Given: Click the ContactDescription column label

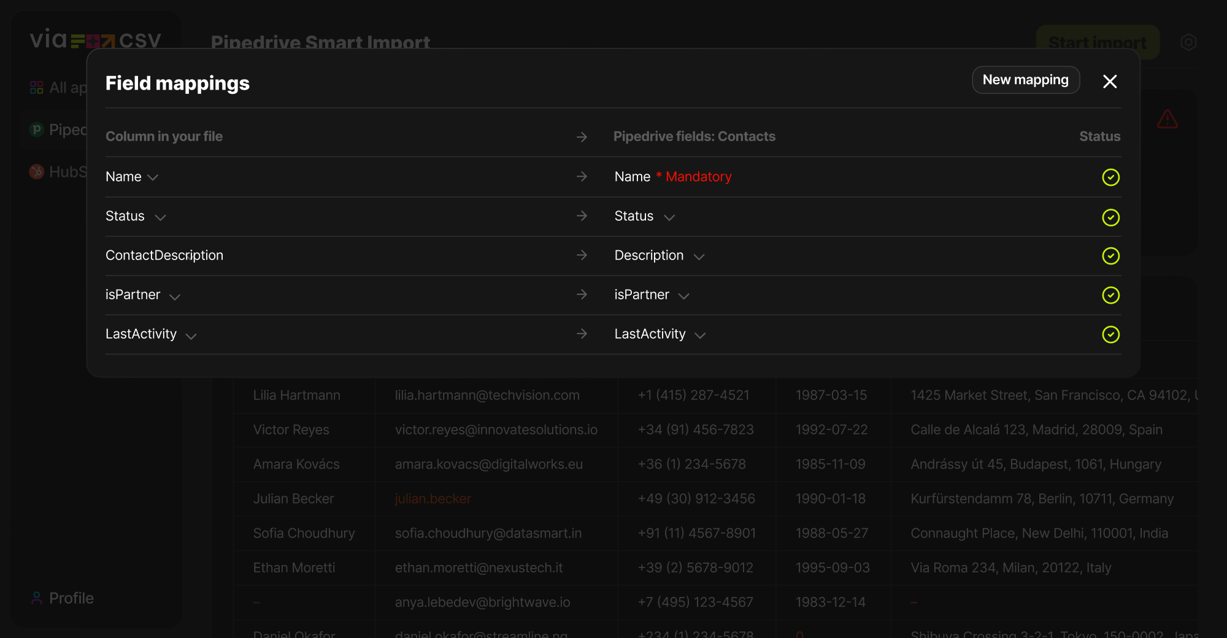Looking at the screenshot, I should [164, 255].
